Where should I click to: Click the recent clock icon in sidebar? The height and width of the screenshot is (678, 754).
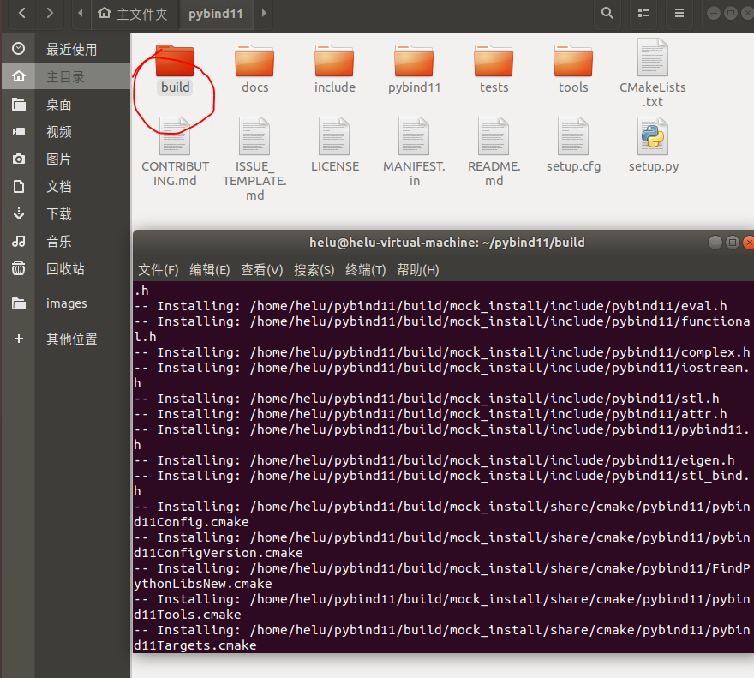[x=18, y=49]
